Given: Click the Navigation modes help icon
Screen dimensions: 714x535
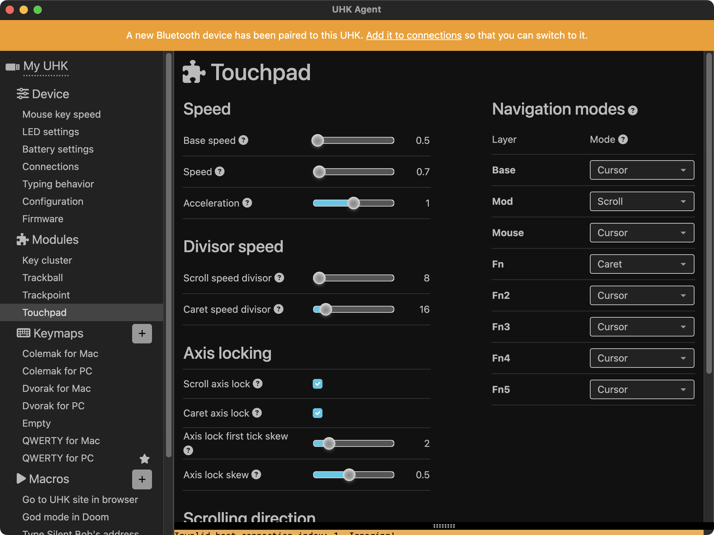Looking at the screenshot, I should pos(632,110).
